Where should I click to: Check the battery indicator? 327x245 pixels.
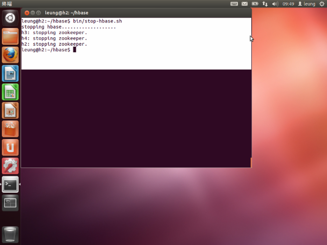click(x=255, y=4)
